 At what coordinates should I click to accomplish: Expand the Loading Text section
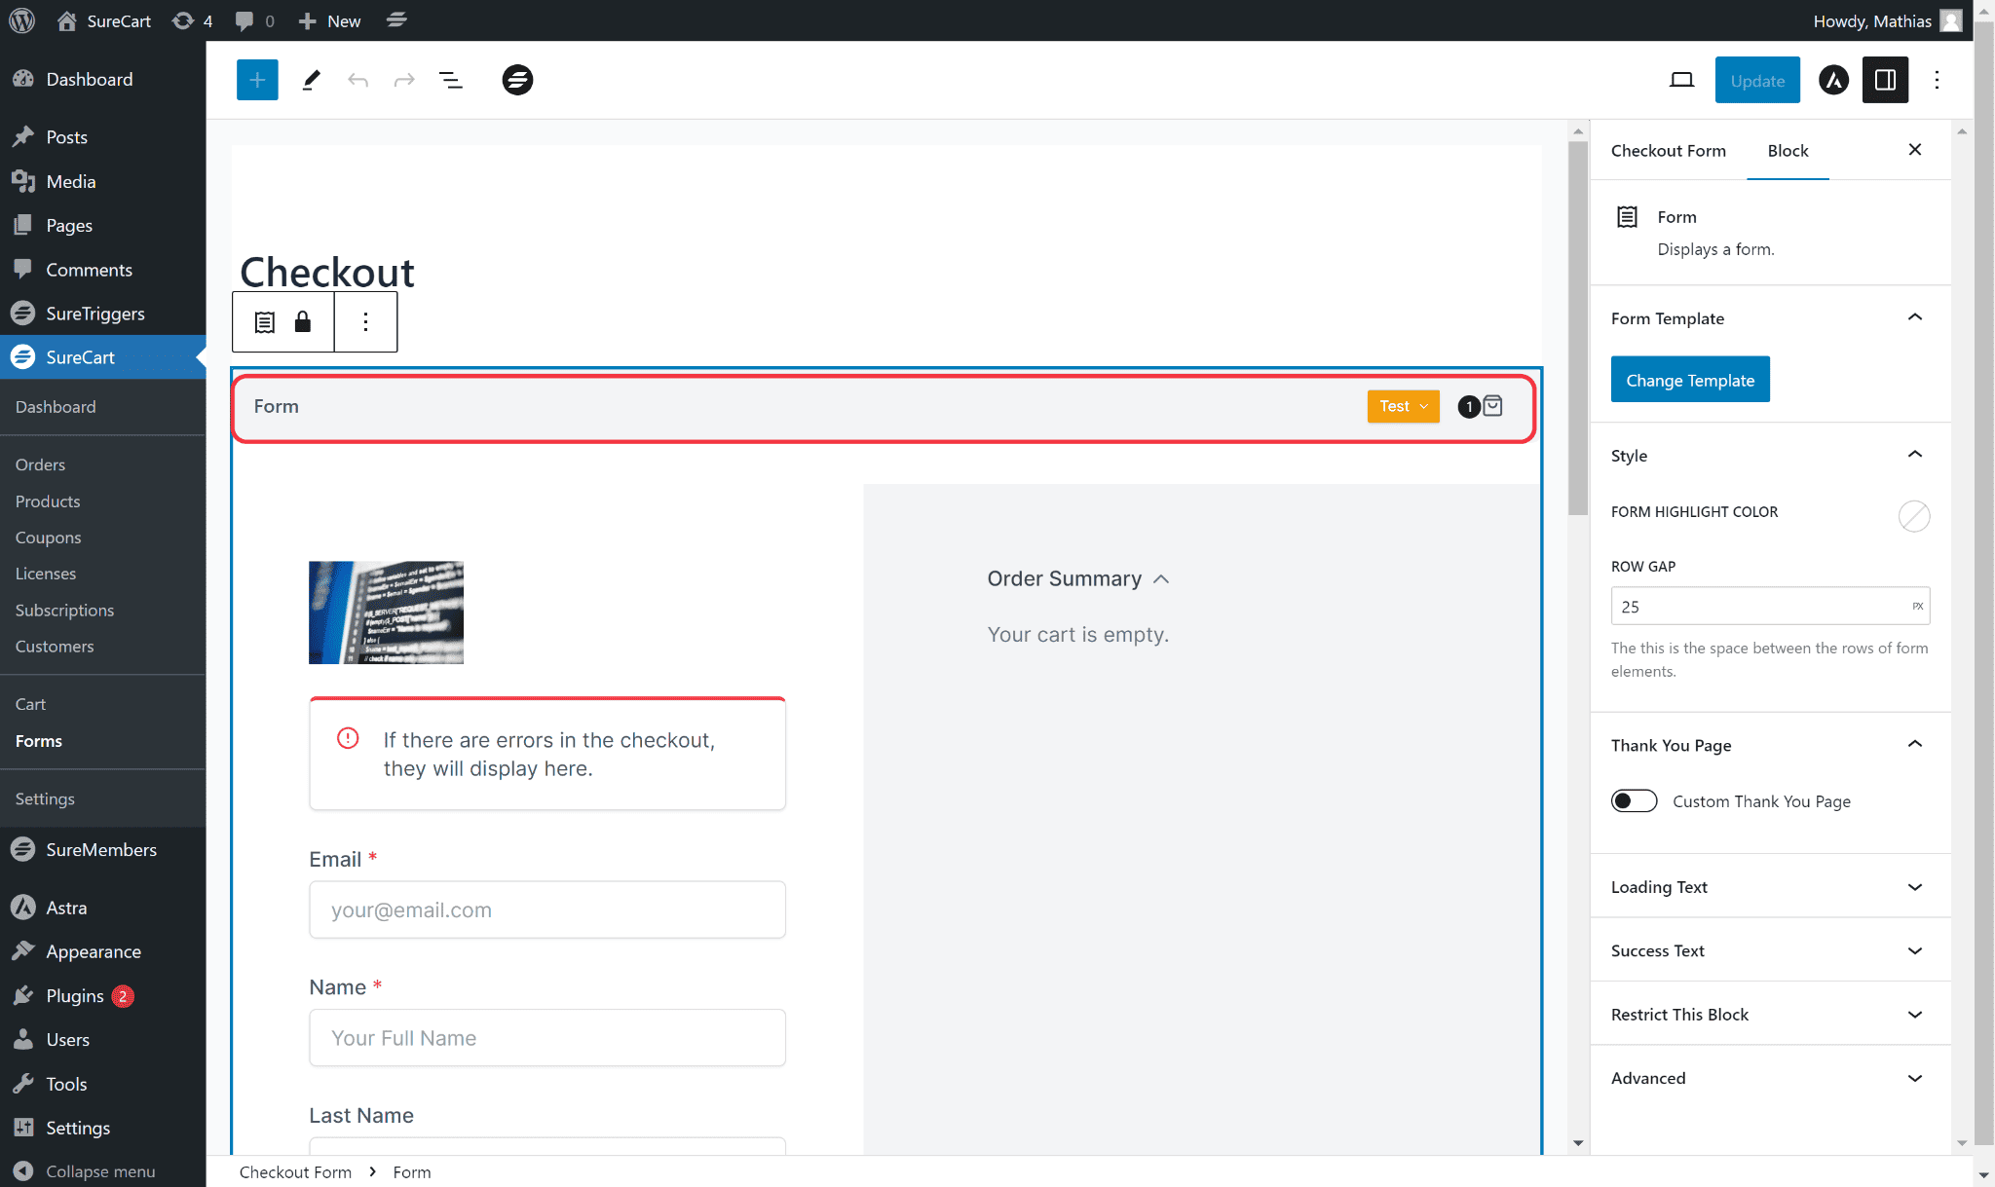point(1769,887)
